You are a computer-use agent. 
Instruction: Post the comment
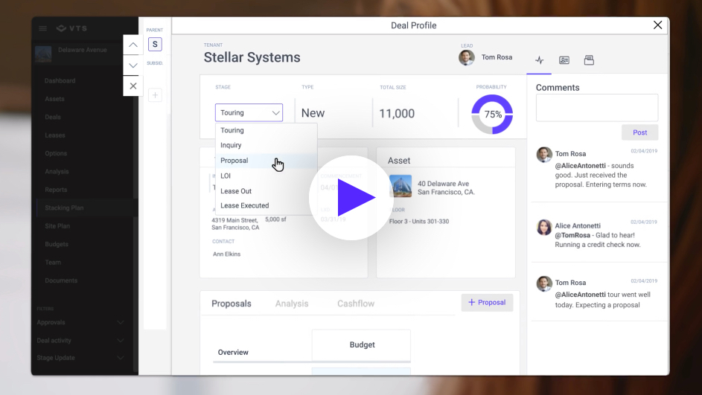[639, 132]
